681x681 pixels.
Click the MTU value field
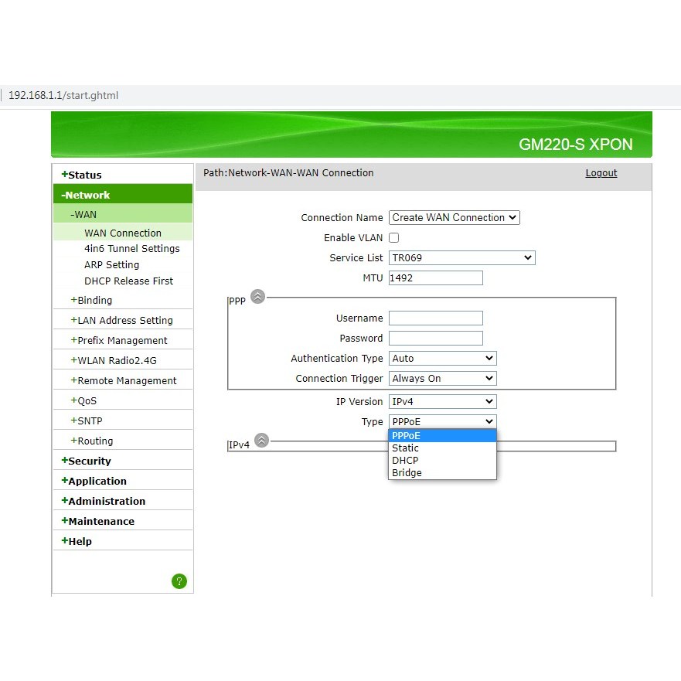435,278
